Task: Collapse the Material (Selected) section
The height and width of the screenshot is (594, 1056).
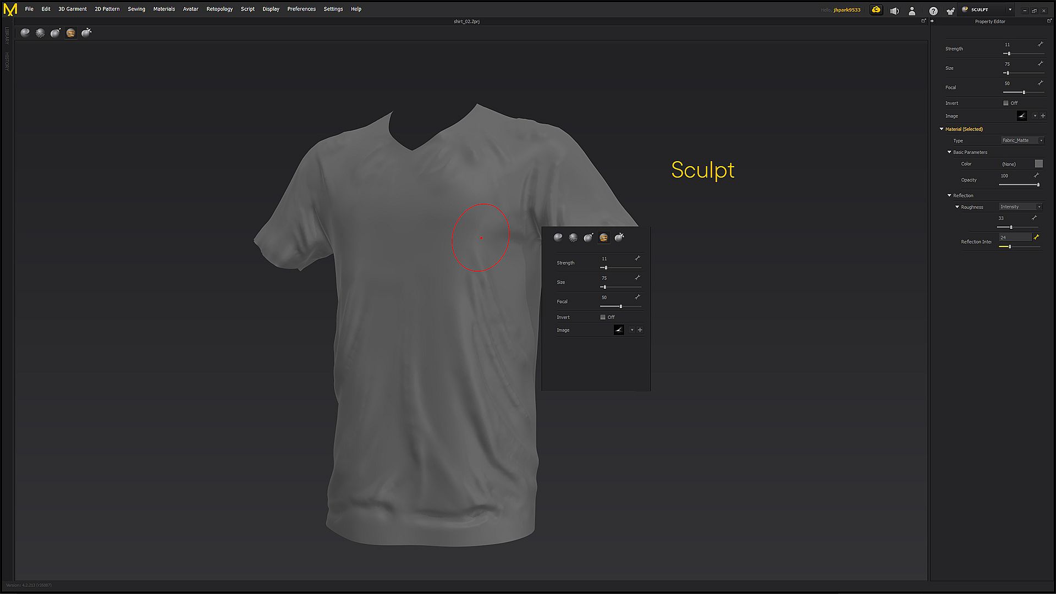Action: click(942, 129)
